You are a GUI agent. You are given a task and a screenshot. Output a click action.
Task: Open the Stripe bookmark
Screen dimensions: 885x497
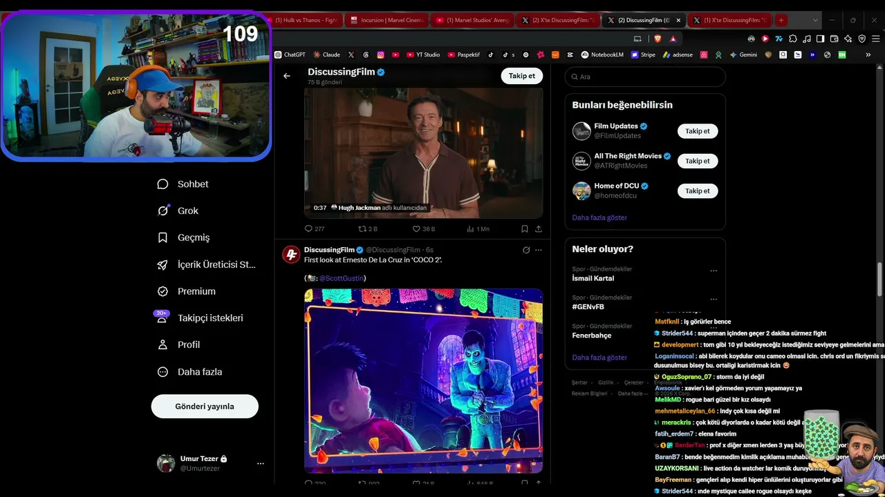click(x=643, y=55)
